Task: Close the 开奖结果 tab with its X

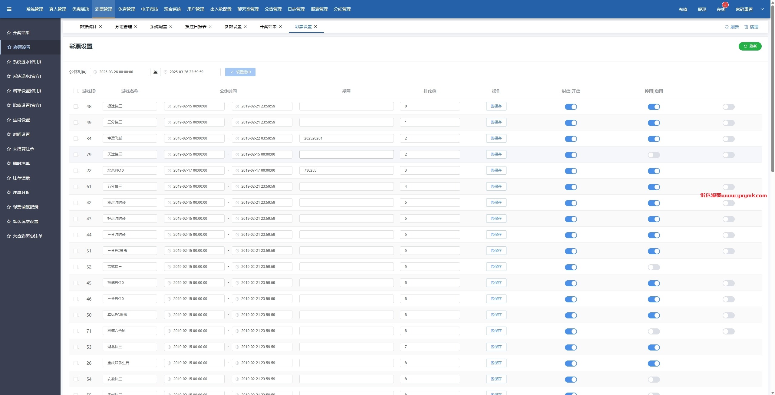Action: click(x=280, y=27)
